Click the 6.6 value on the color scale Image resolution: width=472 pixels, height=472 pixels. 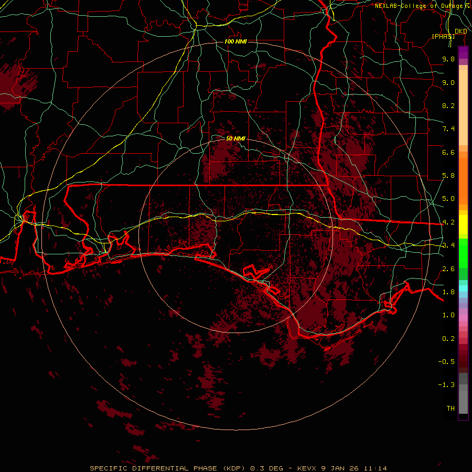click(448, 152)
